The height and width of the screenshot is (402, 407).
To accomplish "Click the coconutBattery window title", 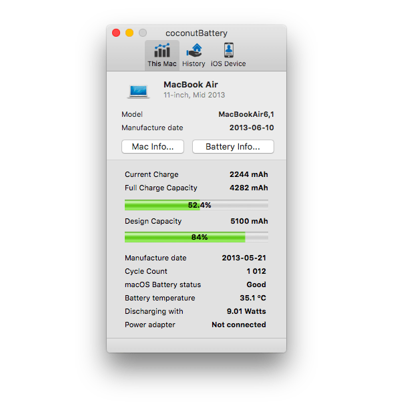I will (196, 33).
